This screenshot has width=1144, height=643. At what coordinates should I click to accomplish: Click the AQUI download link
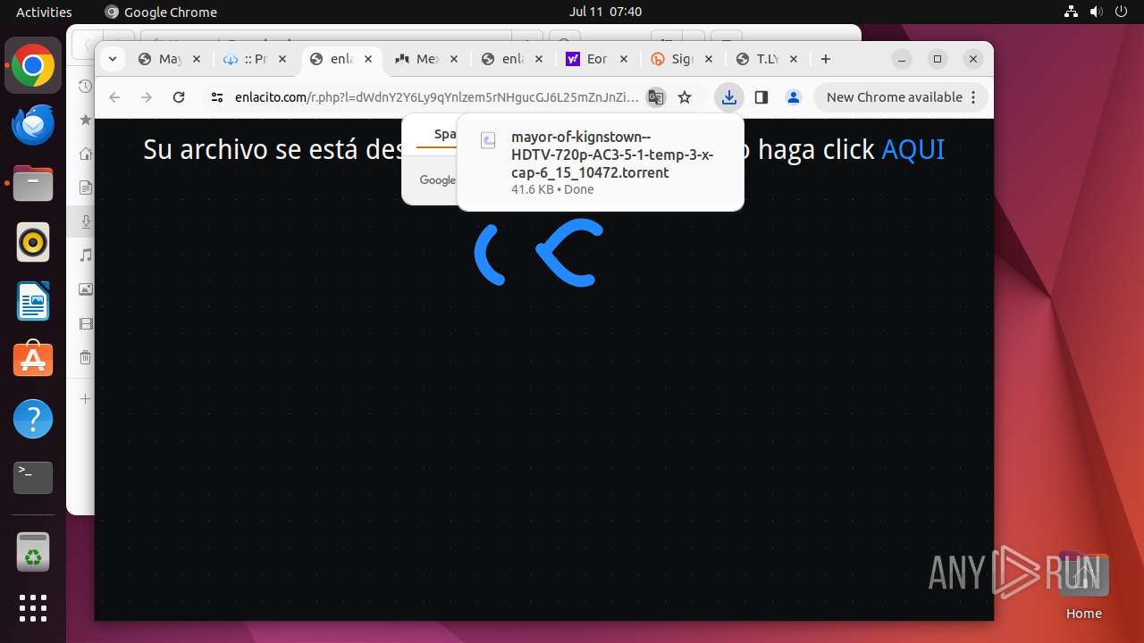point(913,149)
